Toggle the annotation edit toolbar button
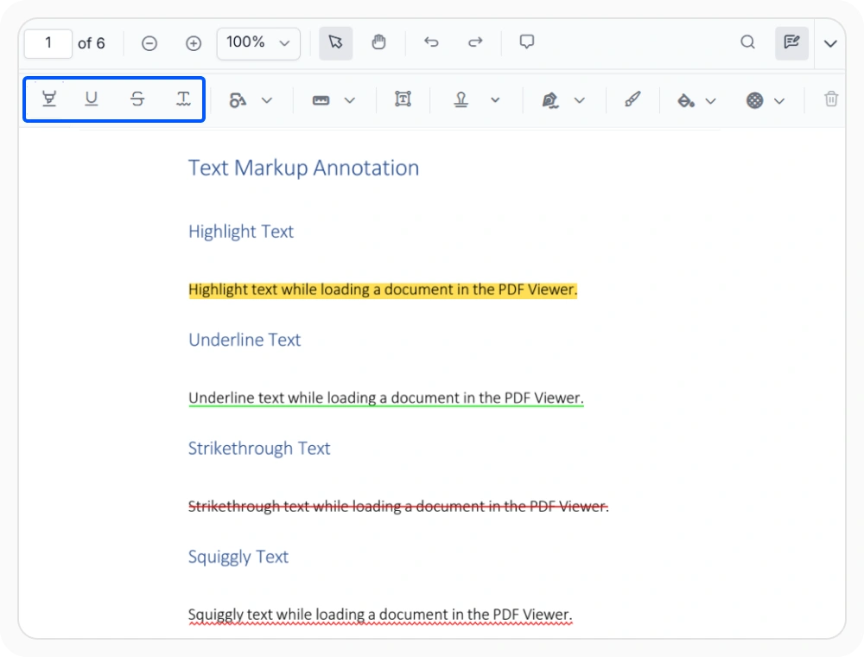 [791, 42]
